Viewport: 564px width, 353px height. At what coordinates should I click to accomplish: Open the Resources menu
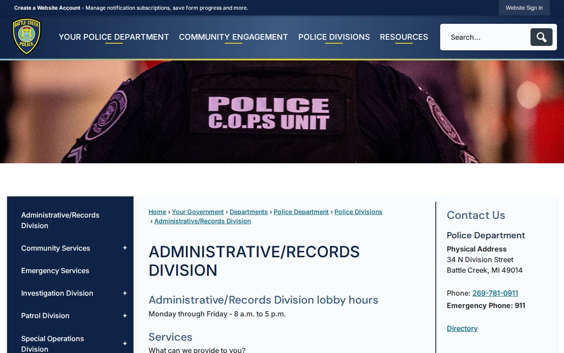click(404, 37)
